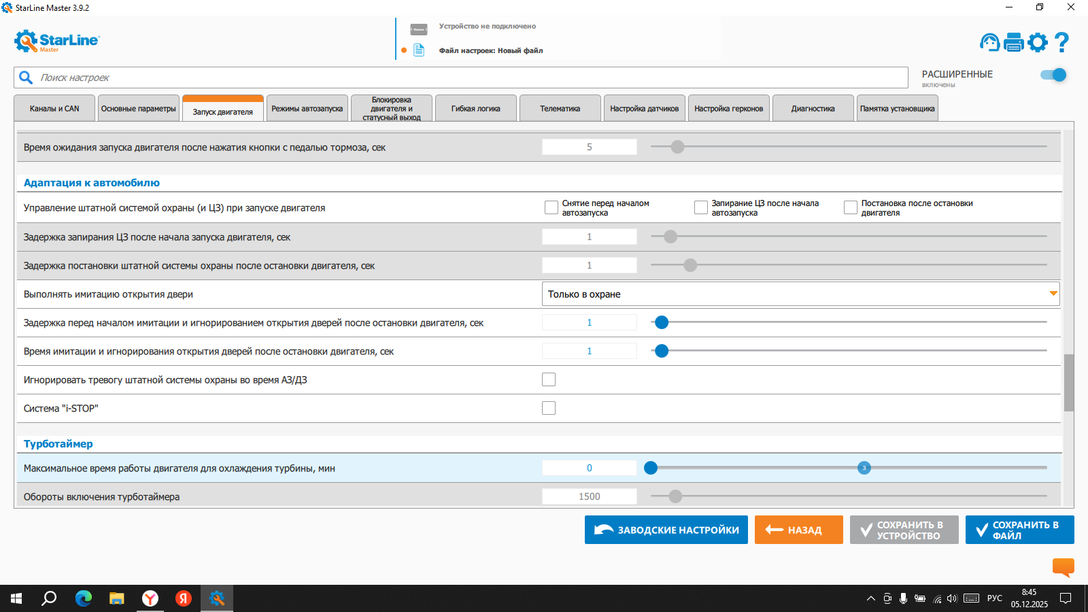Click the turbine cooling time slider handle

651,468
